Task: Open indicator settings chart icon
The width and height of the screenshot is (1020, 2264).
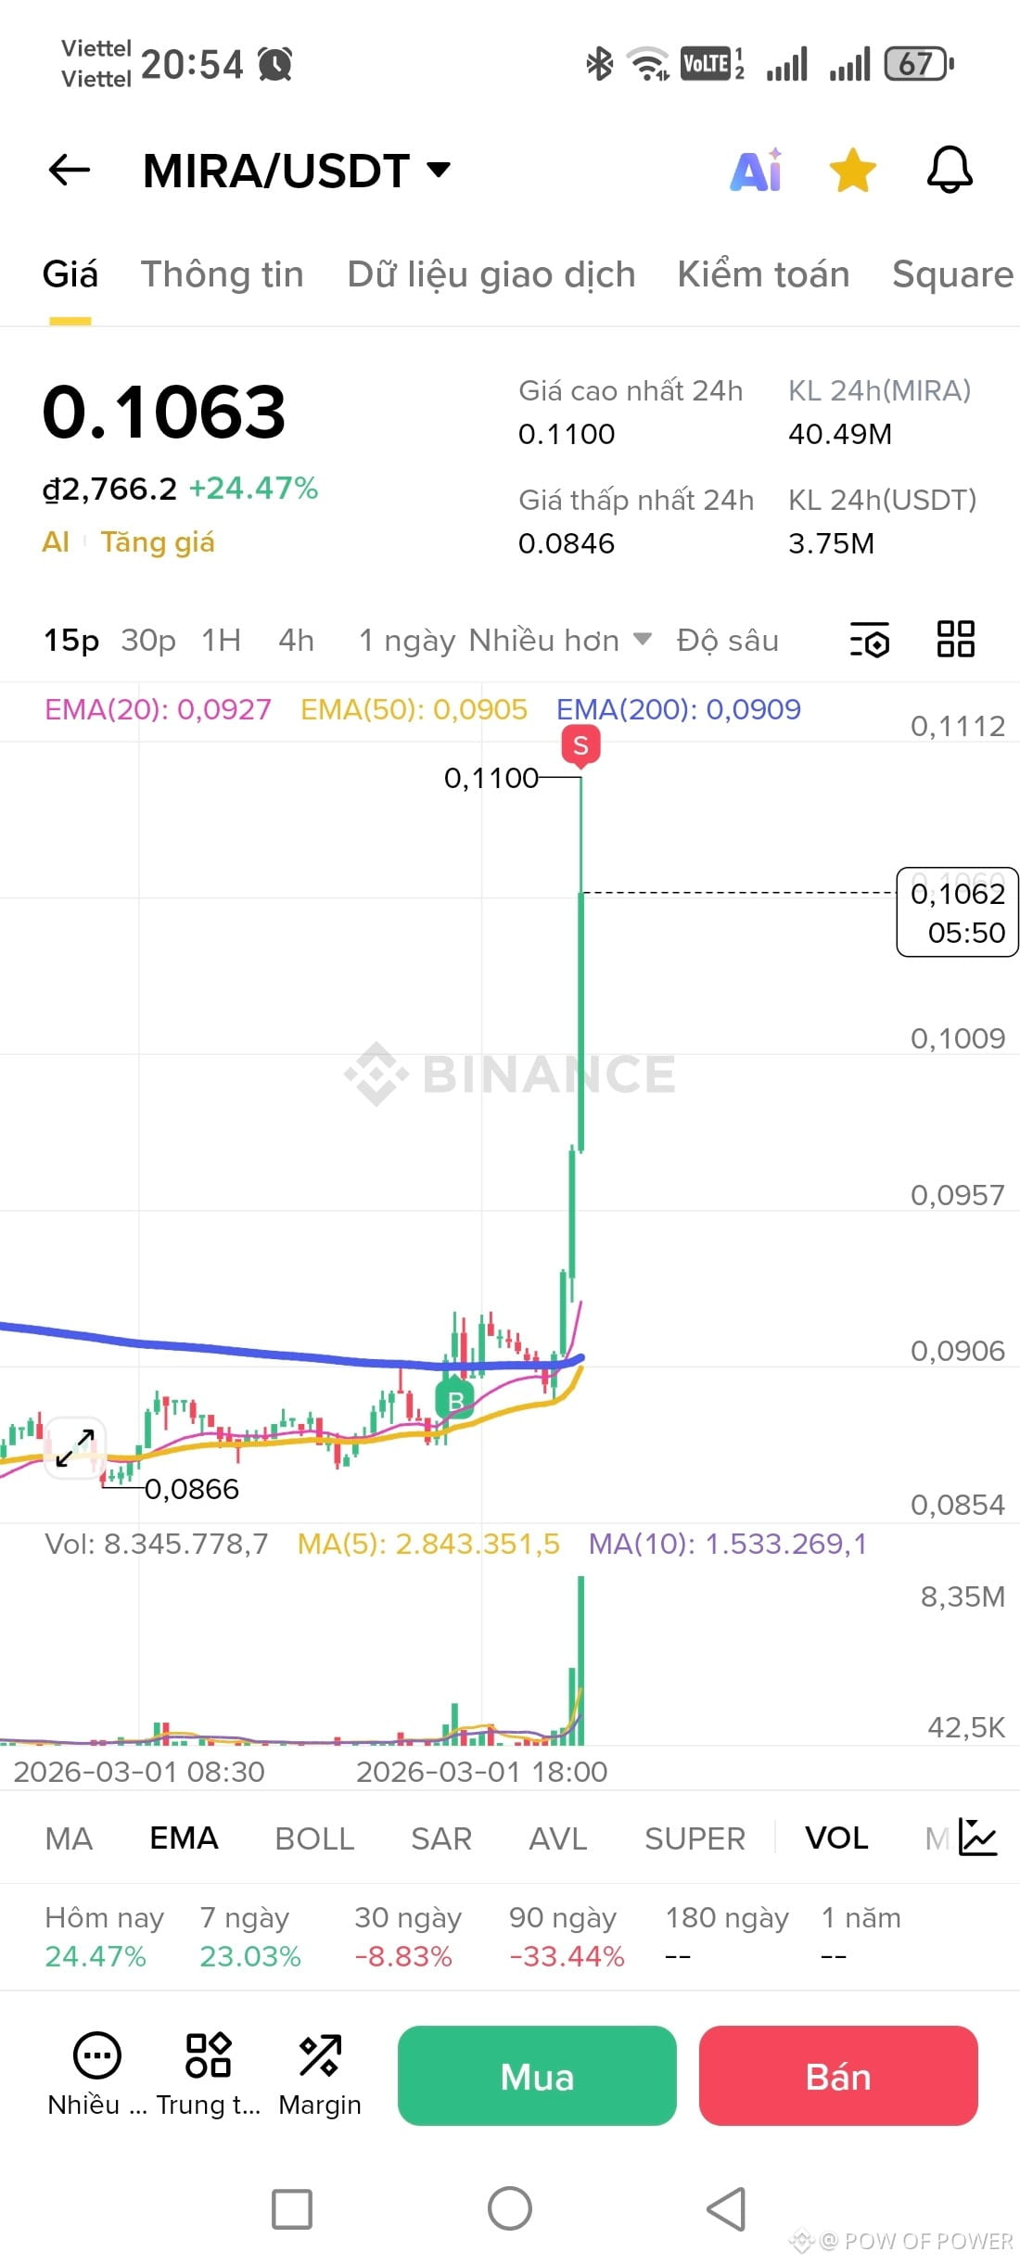Action: click(x=977, y=1837)
